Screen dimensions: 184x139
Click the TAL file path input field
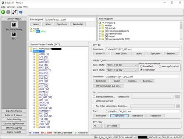click(142, 111)
